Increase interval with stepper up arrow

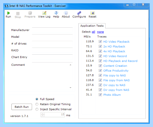coord(43,113)
